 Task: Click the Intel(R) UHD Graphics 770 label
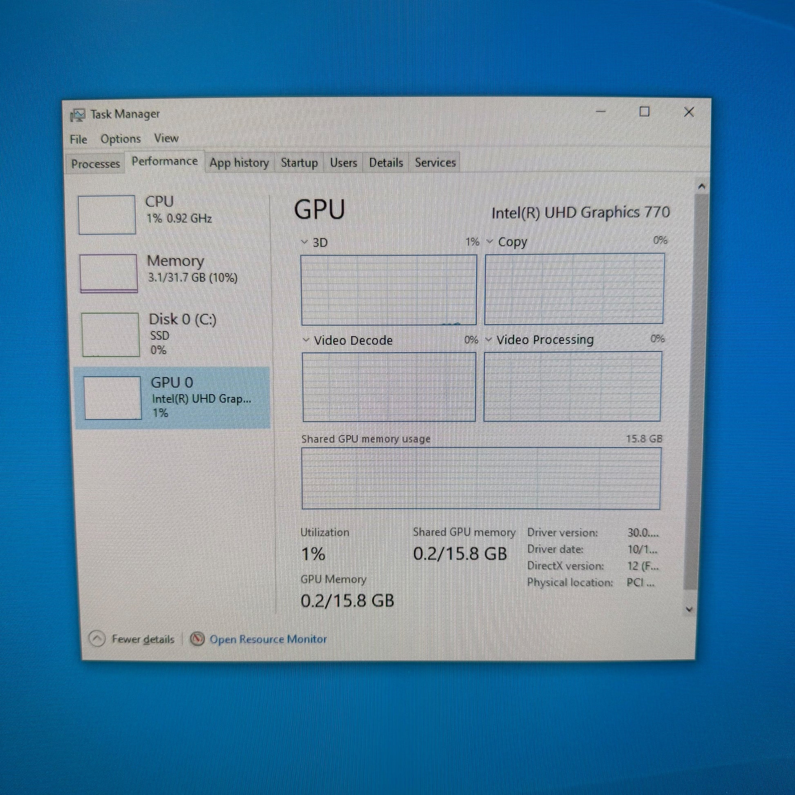[x=581, y=212]
